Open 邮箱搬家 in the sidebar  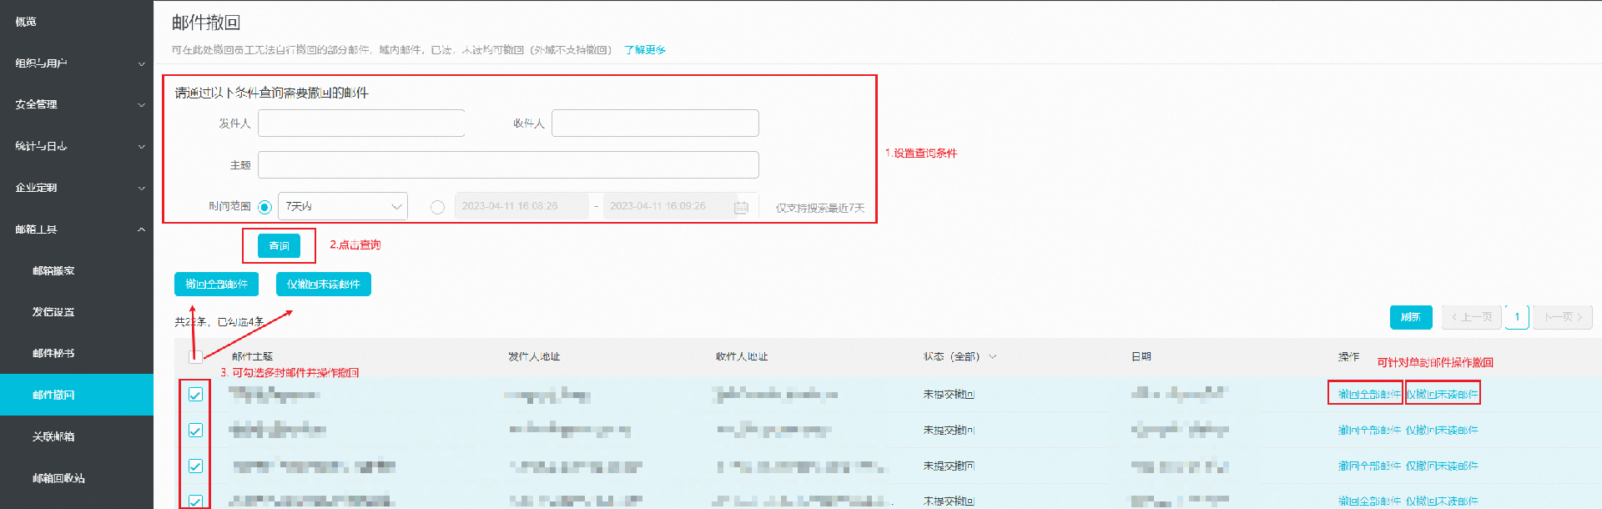(x=53, y=271)
